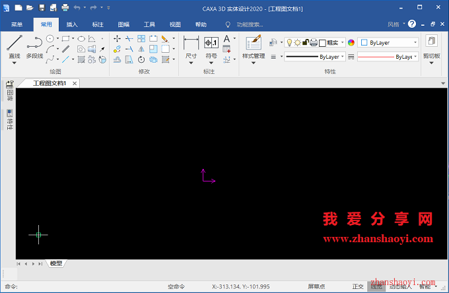Viewport: 449px width, 293px height.
Task: Go to the first sheet navigation arrow
Action: click(18, 264)
